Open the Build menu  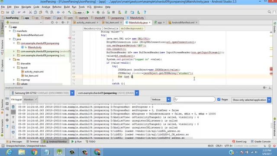(67, 7)
